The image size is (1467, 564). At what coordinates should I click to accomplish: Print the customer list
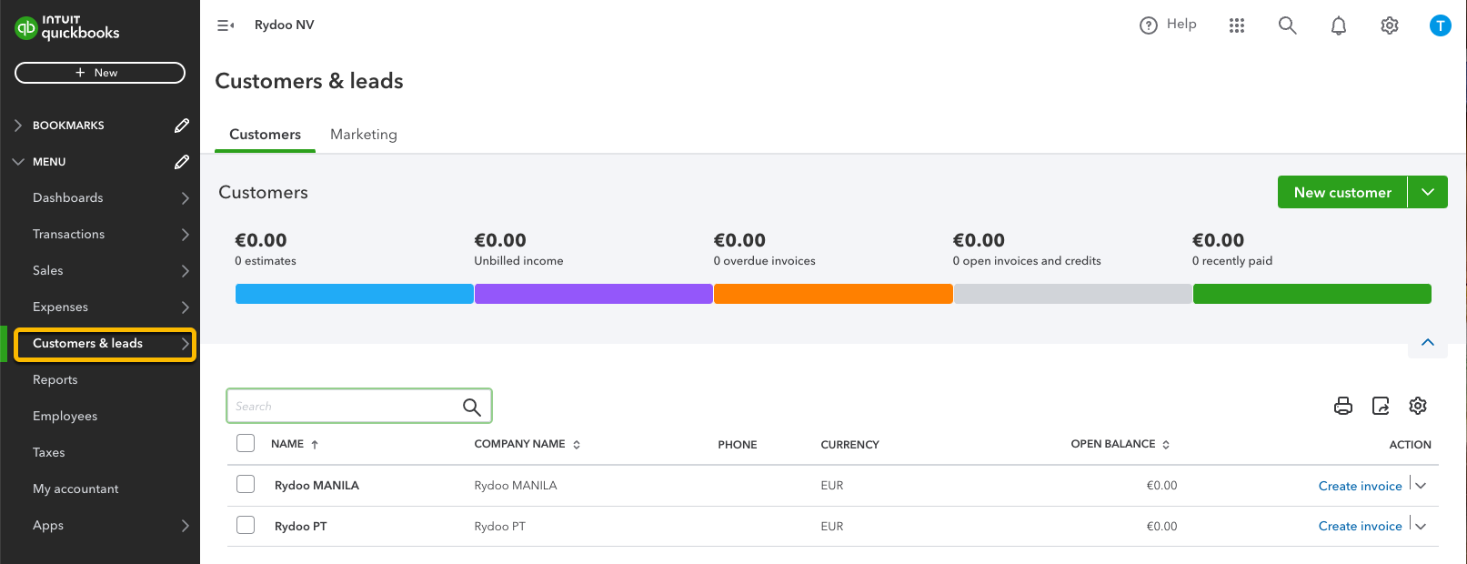coord(1343,406)
